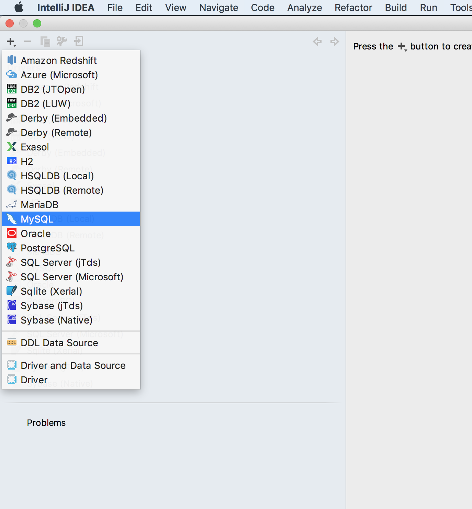Choose Azure (Microsoft) data source
Viewport: 472px width, 509px height.
point(71,75)
